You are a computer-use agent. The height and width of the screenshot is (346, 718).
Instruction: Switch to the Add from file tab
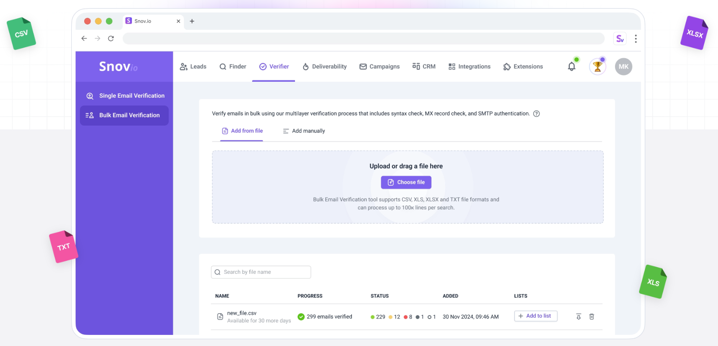point(242,131)
